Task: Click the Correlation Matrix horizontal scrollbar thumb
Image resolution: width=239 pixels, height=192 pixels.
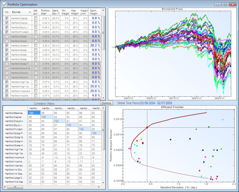Action: click(15, 187)
